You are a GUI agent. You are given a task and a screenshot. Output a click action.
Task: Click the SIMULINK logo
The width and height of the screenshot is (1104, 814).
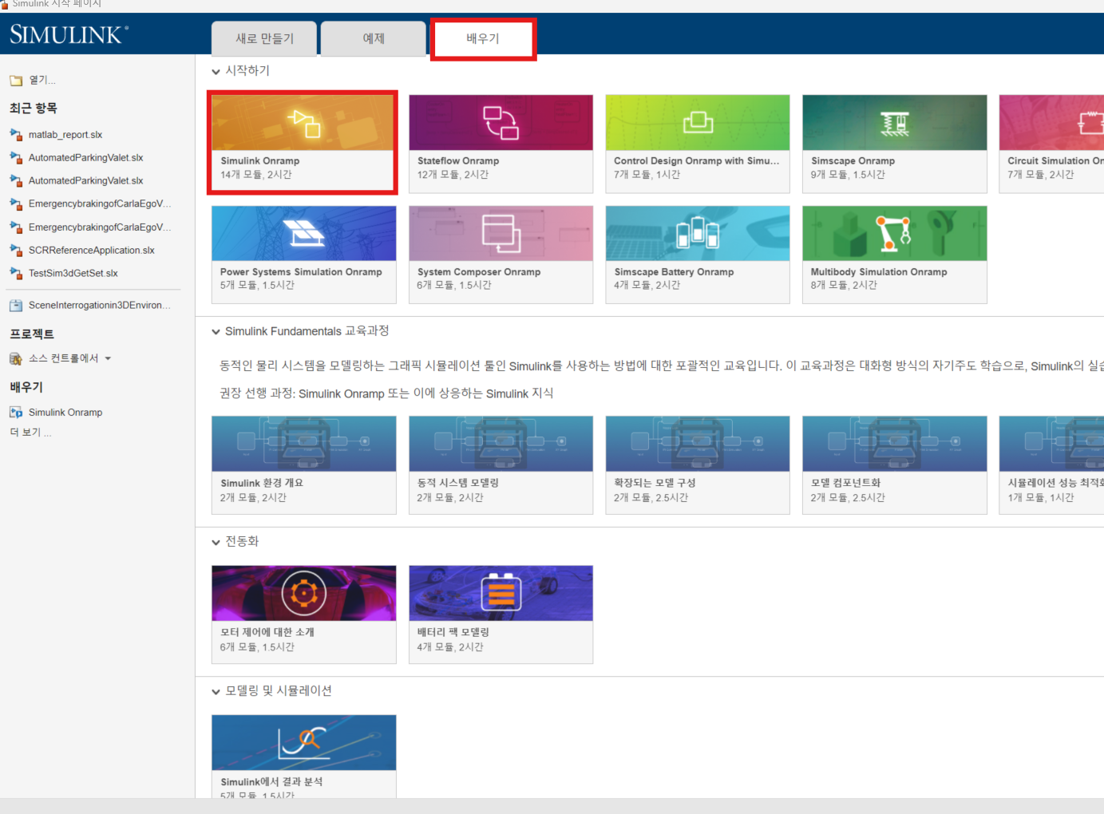click(69, 34)
